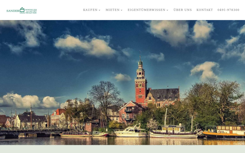
Task: Click the Sander Immobilien logo
Action: 22,11
